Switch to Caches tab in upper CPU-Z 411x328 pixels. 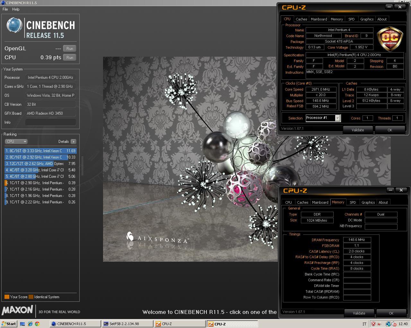(301, 19)
